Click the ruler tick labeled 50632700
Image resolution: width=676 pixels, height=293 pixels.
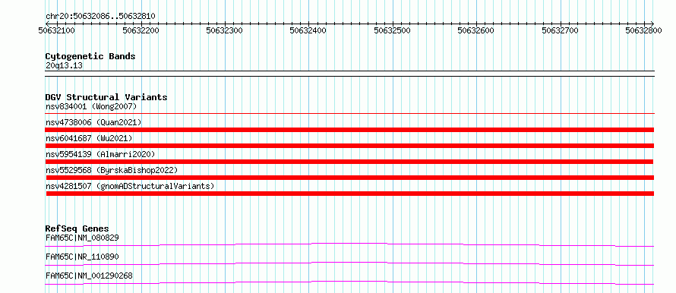(x=560, y=30)
